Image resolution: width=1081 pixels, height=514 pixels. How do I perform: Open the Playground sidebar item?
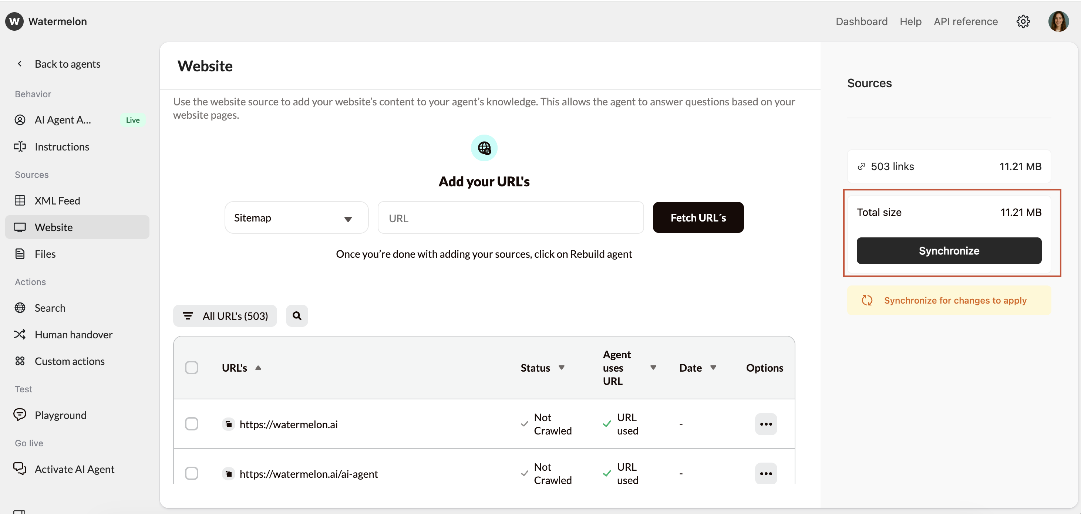tap(60, 415)
